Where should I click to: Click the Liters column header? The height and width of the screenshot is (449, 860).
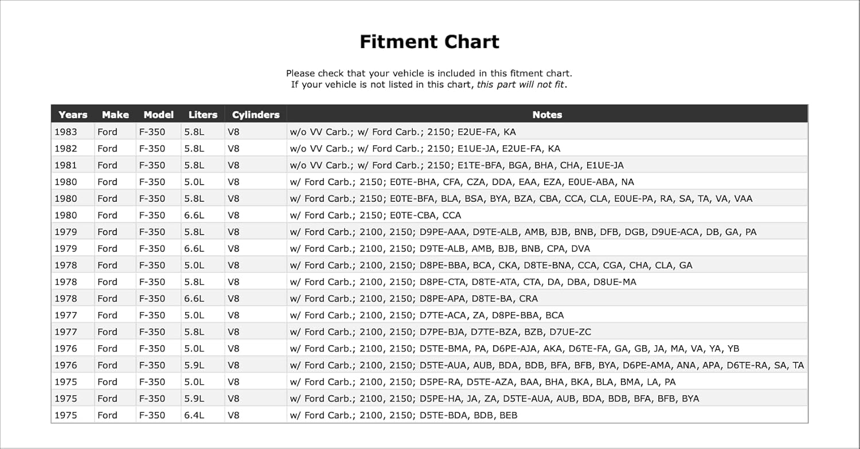click(203, 115)
